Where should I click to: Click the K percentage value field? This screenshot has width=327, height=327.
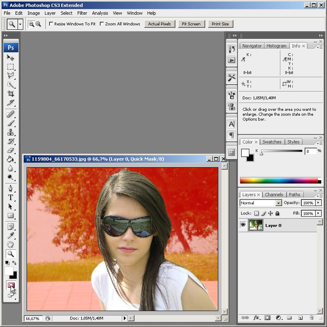311,151
